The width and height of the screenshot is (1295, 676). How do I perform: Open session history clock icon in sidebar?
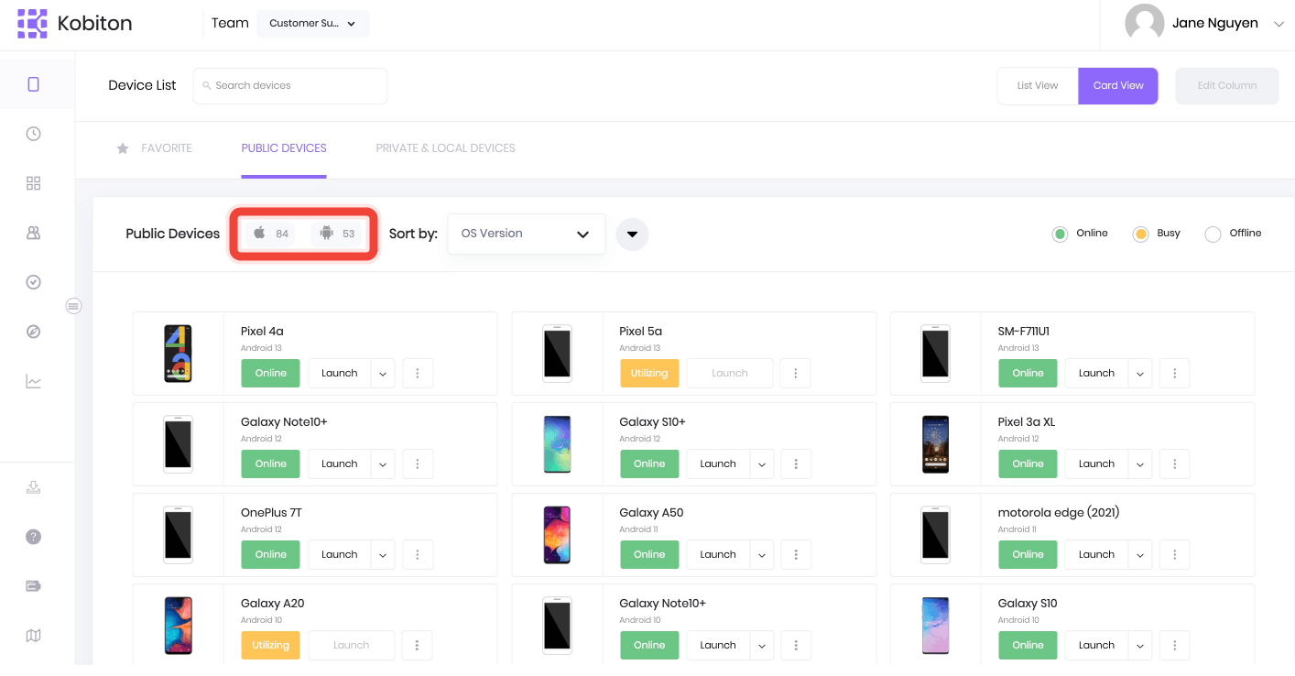(x=34, y=134)
